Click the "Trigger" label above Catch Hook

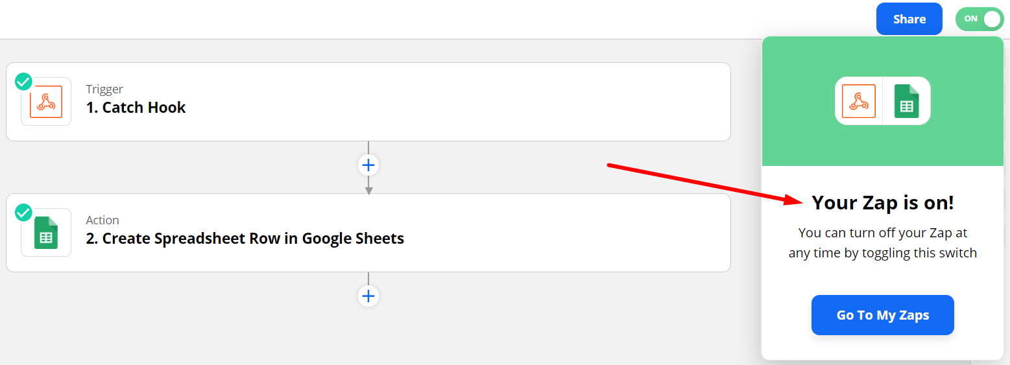point(104,89)
